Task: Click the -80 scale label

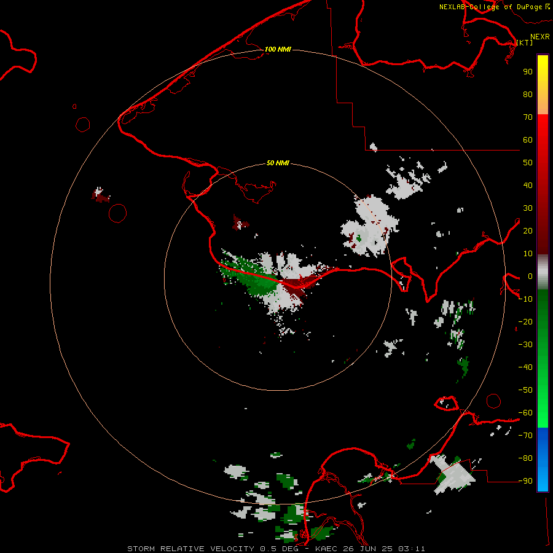Action: click(525, 458)
